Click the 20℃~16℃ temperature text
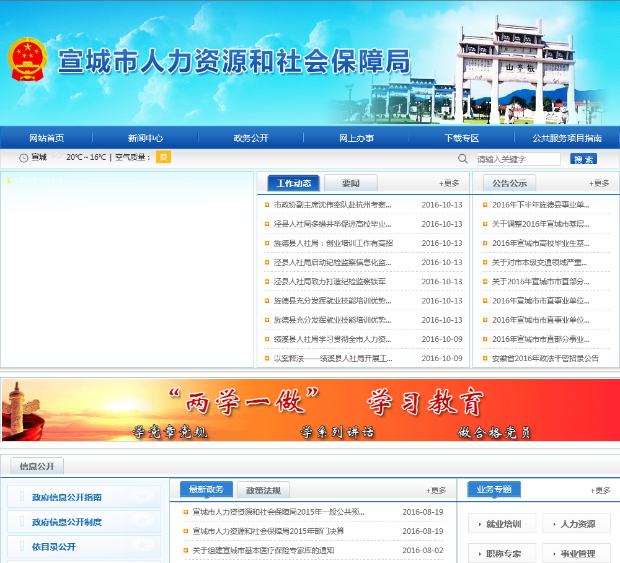Viewport: 620px width, 563px height. 86,157
